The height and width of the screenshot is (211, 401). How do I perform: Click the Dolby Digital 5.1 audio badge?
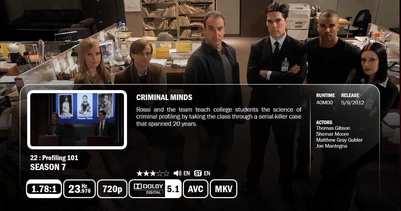pyautogui.click(x=155, y=189)
